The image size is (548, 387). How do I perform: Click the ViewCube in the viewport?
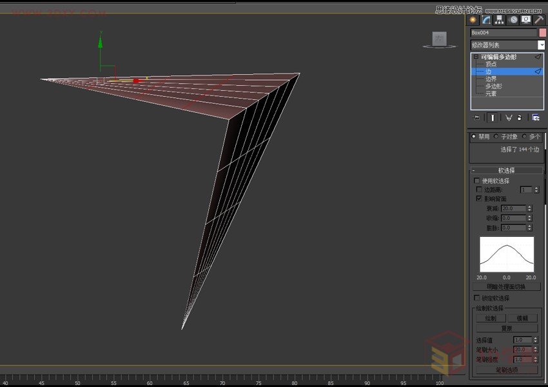[x=439, y=39]
